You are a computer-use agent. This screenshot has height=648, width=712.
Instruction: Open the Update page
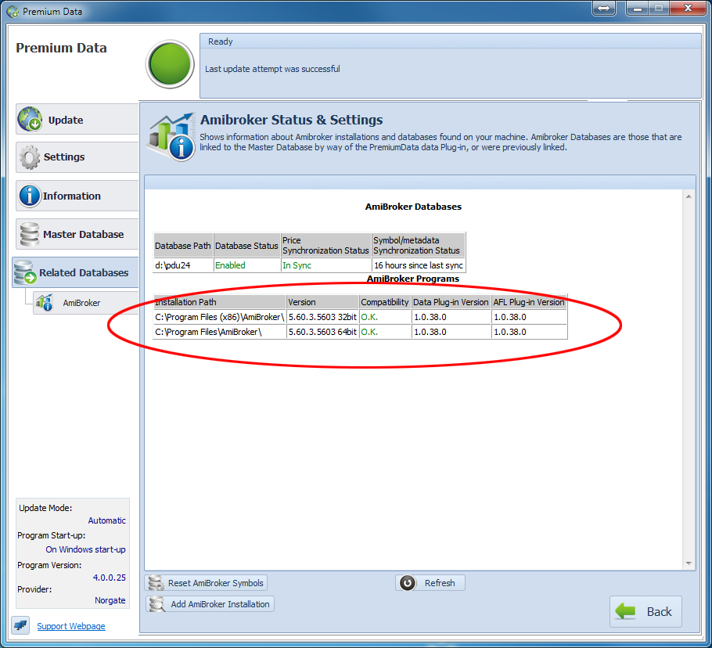(x=77, y=119)
